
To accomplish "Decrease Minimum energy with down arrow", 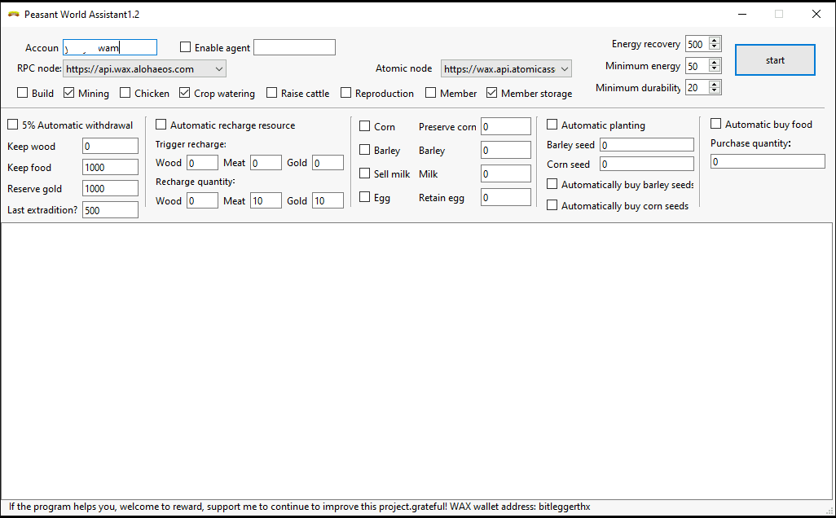I will coord(715,69).
